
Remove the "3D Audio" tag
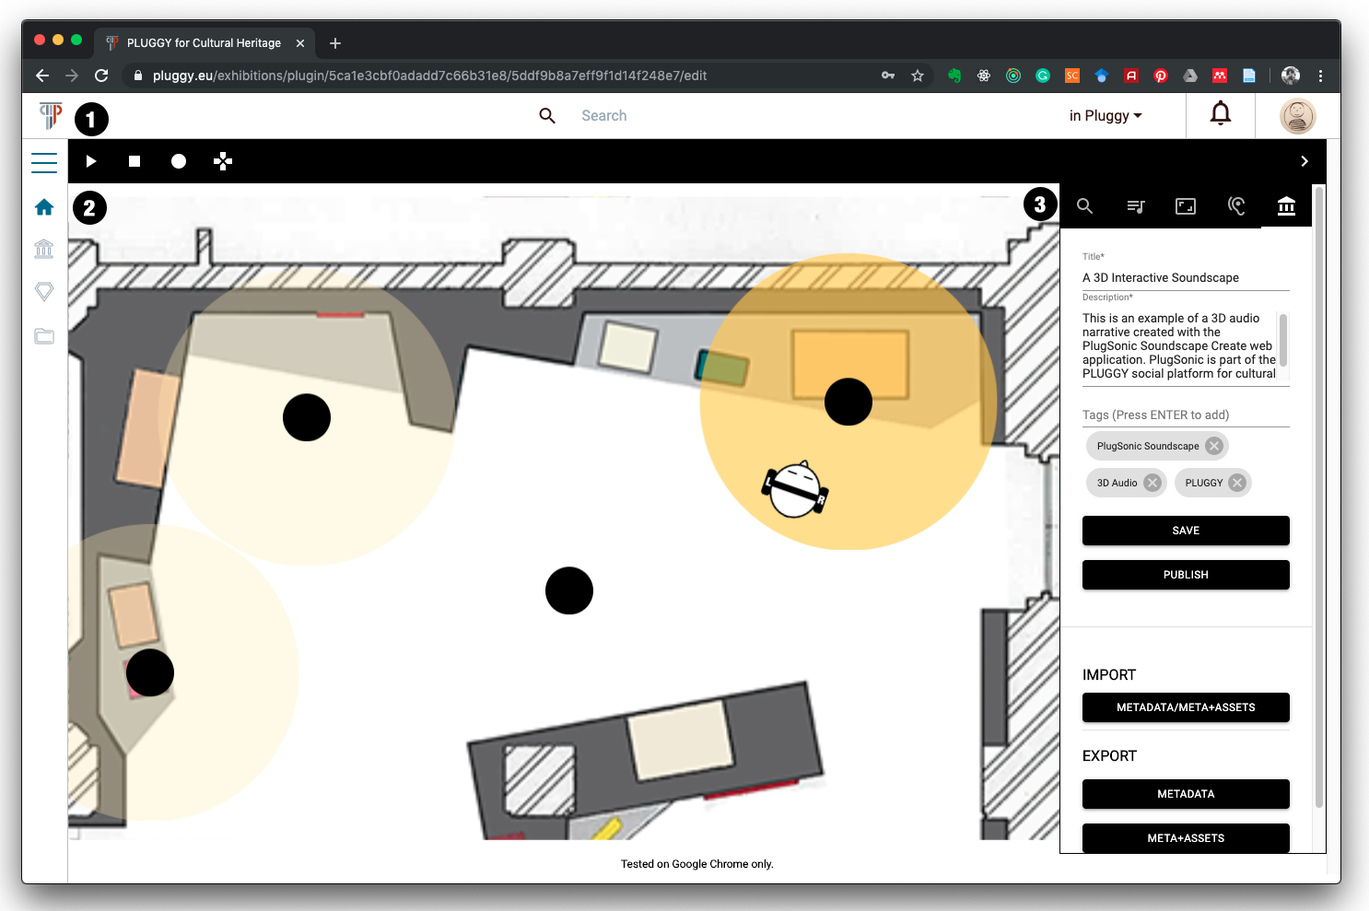[1153, 483]
